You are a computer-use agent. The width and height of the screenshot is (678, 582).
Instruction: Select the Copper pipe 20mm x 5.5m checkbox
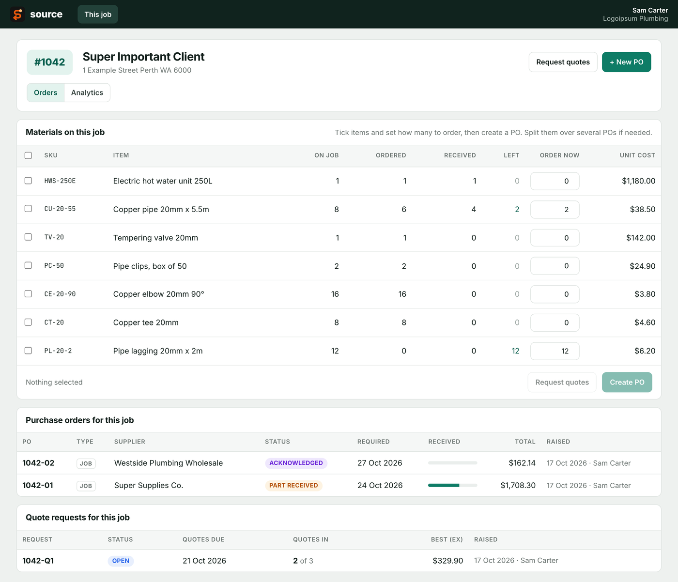coord(28,209)
